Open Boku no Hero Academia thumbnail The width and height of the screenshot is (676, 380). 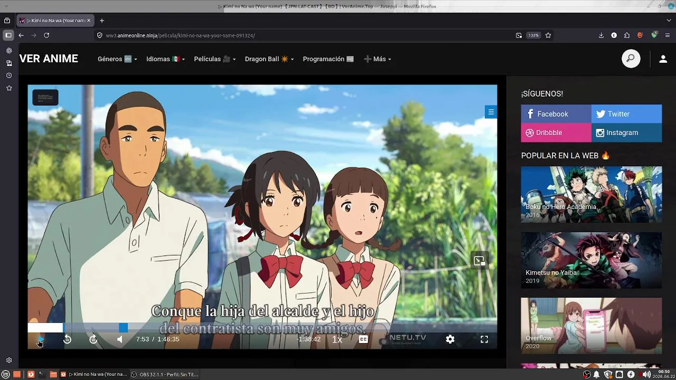(x=591, y=194)
